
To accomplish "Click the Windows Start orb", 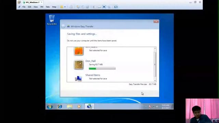I will click(x=50, y=107).
